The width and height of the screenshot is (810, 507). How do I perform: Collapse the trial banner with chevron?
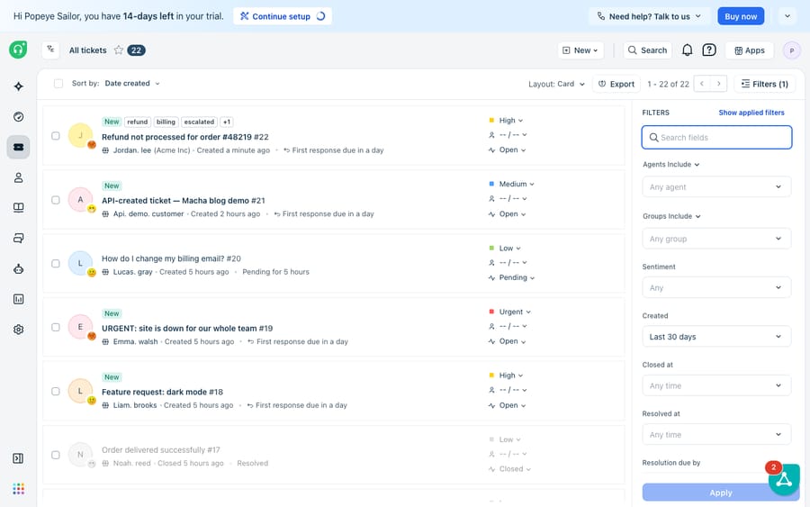coord(787,16)
